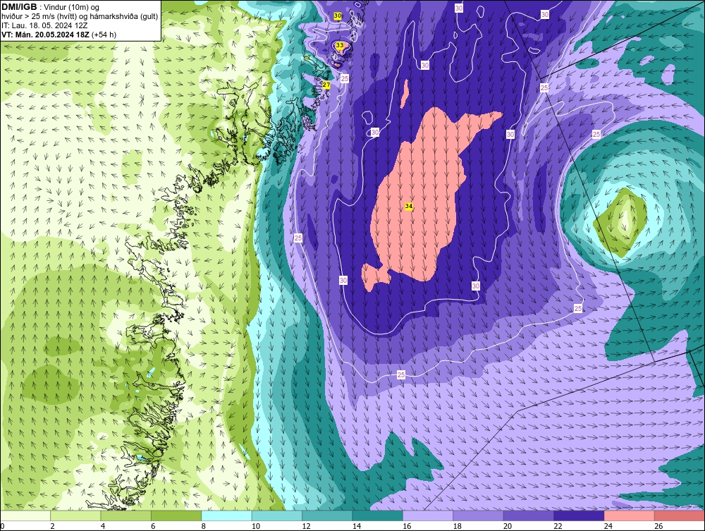Click the red legend swatch above 26 m/s
This screenshot has width=705, height=531.
680,515
